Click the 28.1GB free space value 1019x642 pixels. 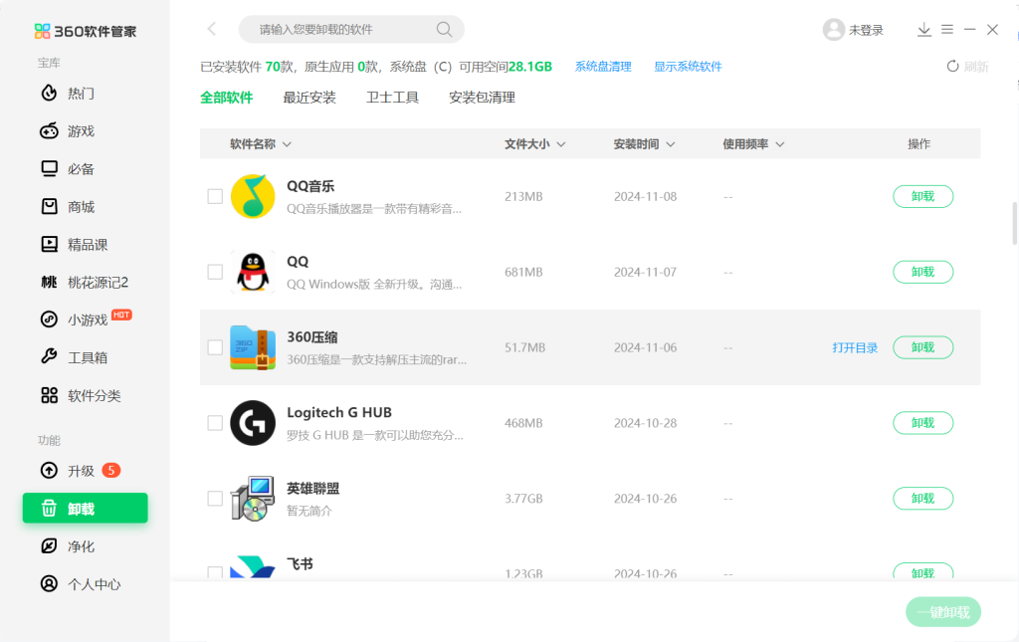(x=530, y=67)
